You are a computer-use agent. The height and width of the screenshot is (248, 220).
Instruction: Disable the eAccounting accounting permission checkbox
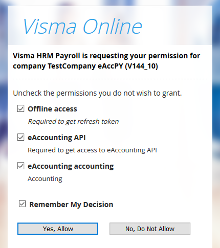pos(20,166)
